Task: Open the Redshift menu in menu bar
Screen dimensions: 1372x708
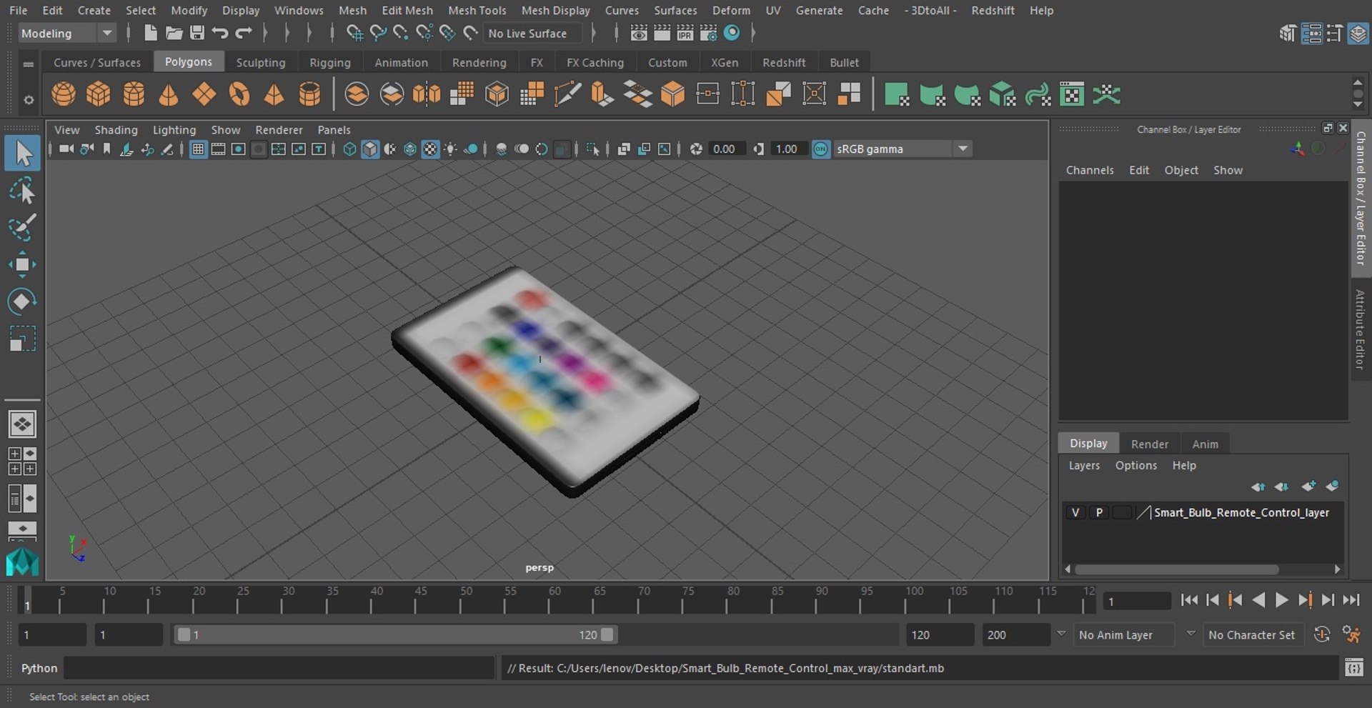Action: [x=993, y=10]
